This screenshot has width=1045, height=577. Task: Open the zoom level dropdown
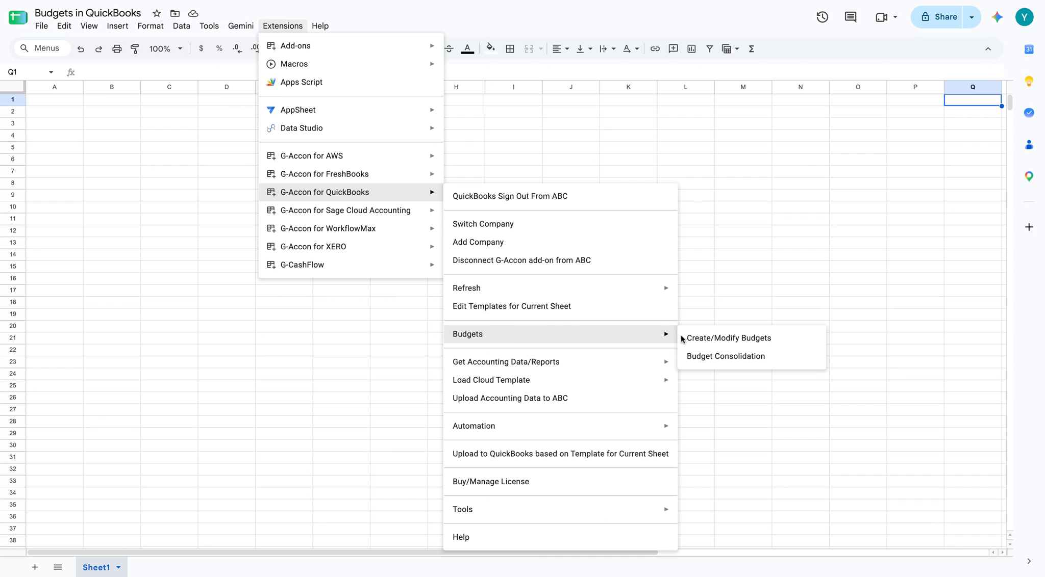pyautogui.click(x=165, y=49)
